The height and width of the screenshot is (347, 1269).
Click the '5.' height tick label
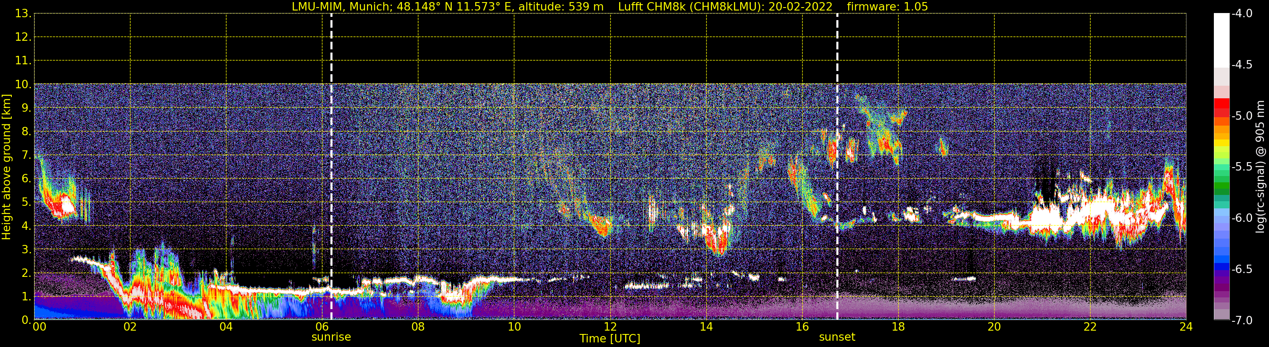(x=26, y=202)
